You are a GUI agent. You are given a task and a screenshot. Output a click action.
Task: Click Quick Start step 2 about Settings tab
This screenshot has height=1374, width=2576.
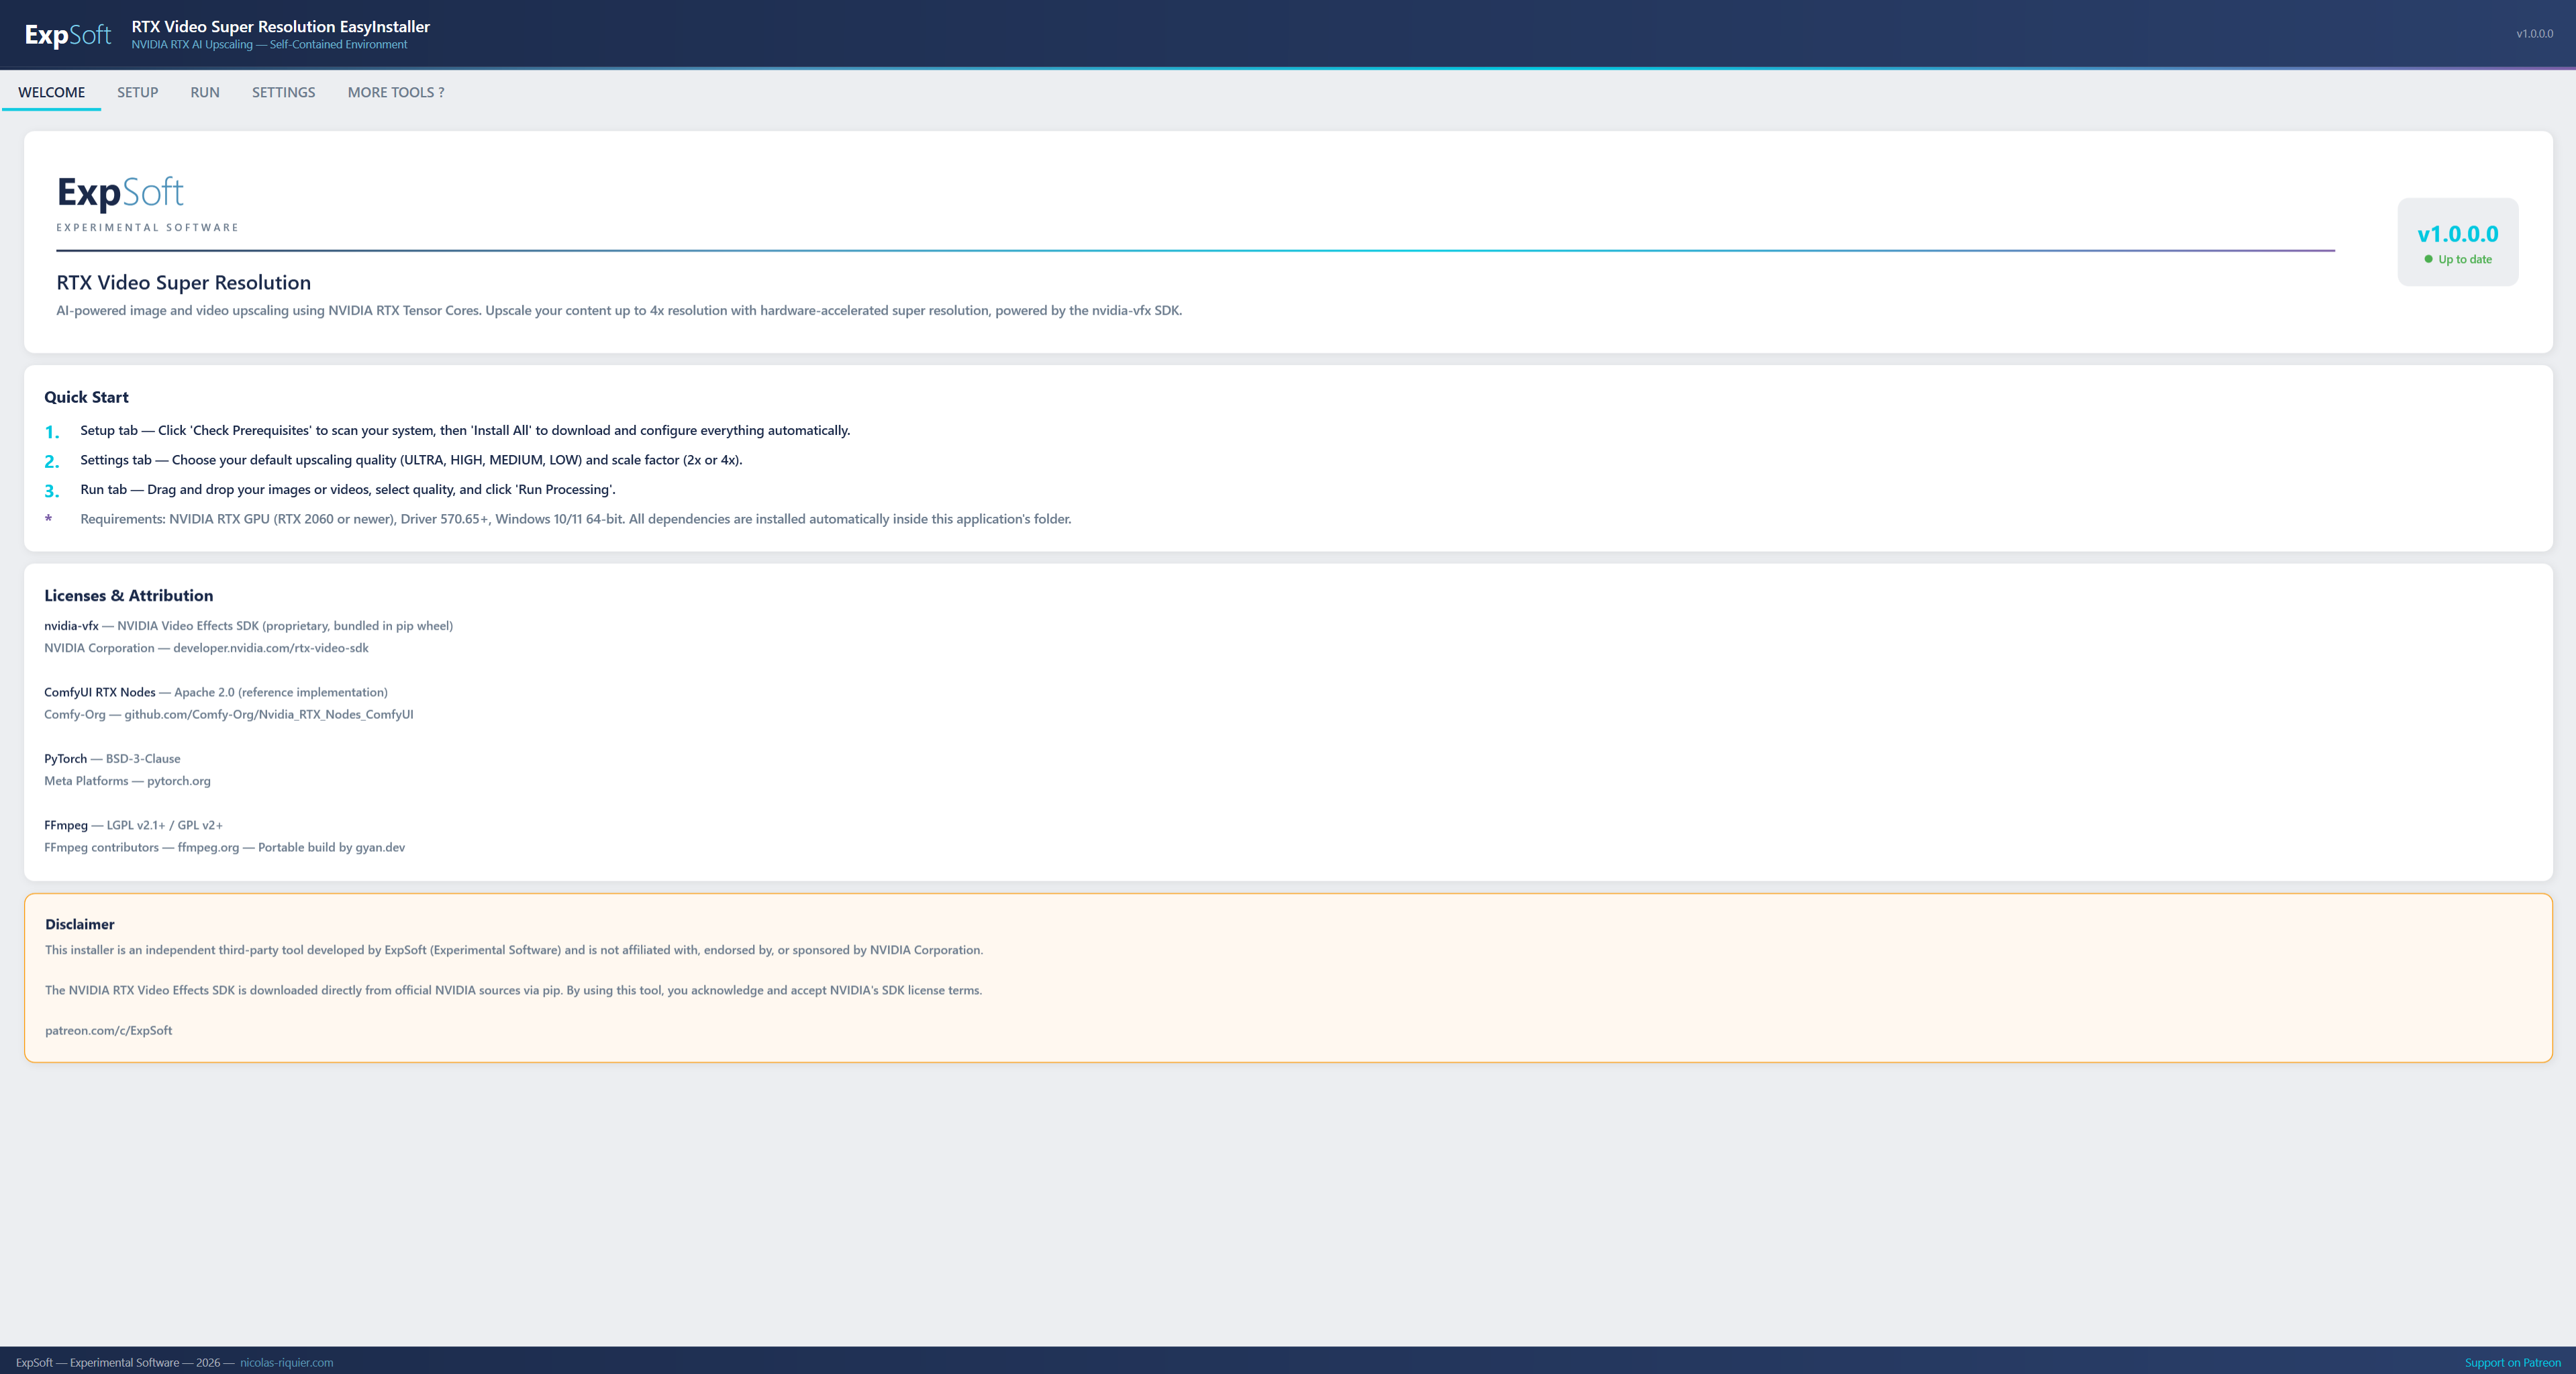[x=411, y=460]
